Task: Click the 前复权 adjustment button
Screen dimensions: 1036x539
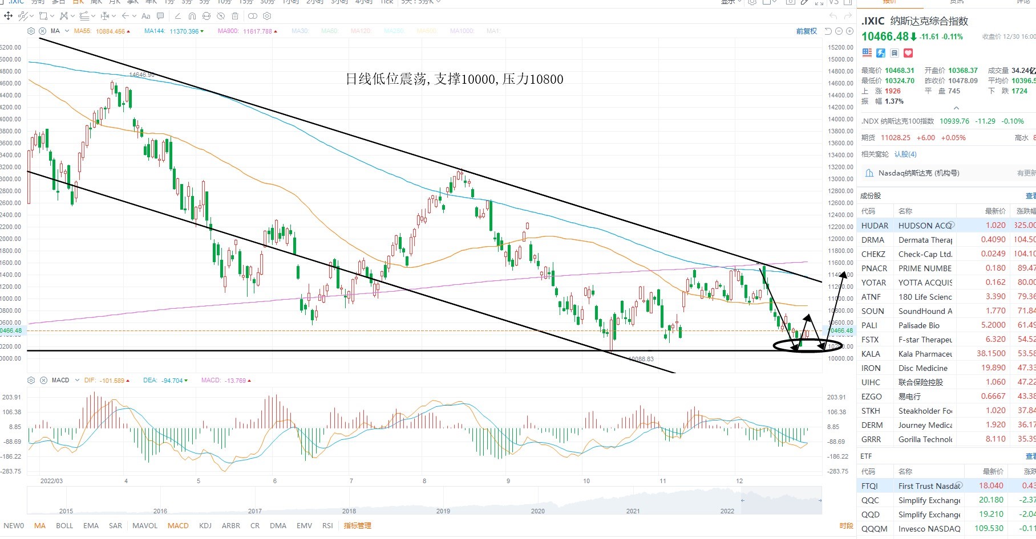Action: pyautogui.click(x=807, y=31)
